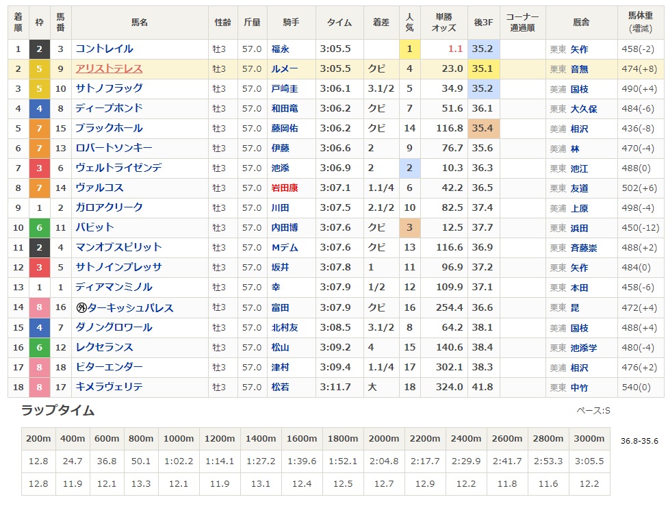The height and width of the screenshot is (508, 668).
Task: Select the red jockey name 岩田康
Action: 285,188
